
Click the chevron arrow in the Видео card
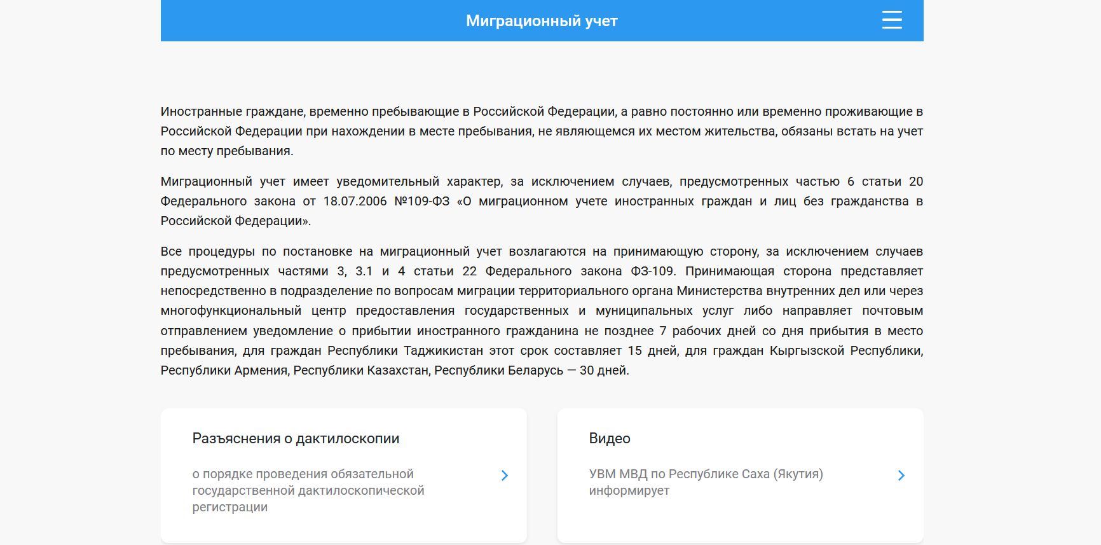click(901, 475)
